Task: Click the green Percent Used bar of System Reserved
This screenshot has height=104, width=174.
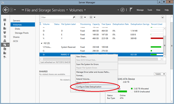Action: pyautogui.click(x=156, y=47)
